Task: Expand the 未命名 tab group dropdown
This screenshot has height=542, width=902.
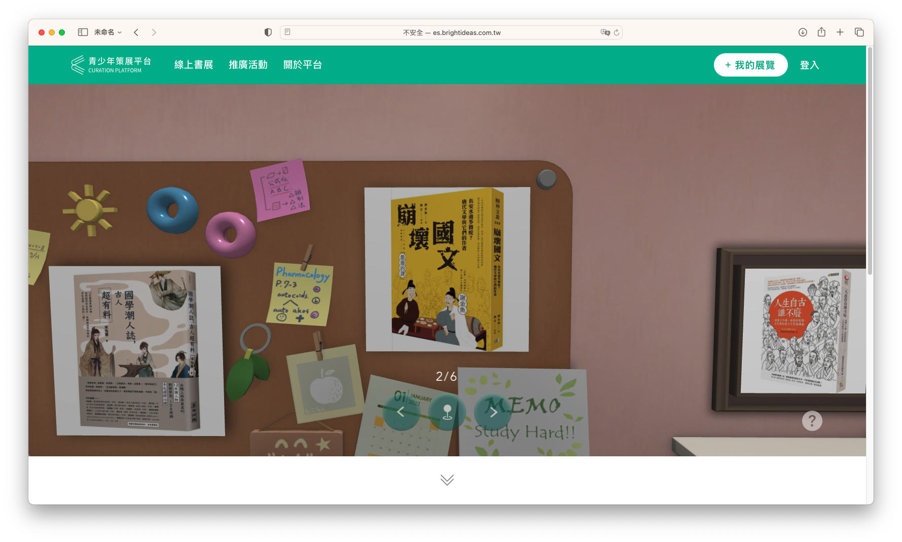Action: click(x=108, y=32)
